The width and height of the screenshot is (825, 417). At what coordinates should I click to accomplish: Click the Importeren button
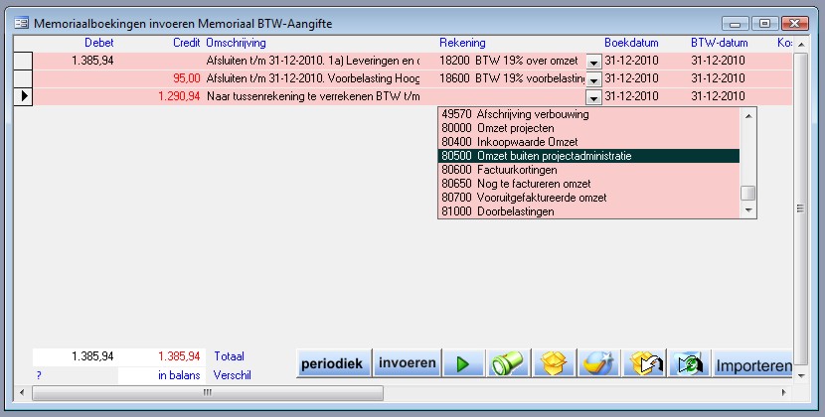pos(752,365)
